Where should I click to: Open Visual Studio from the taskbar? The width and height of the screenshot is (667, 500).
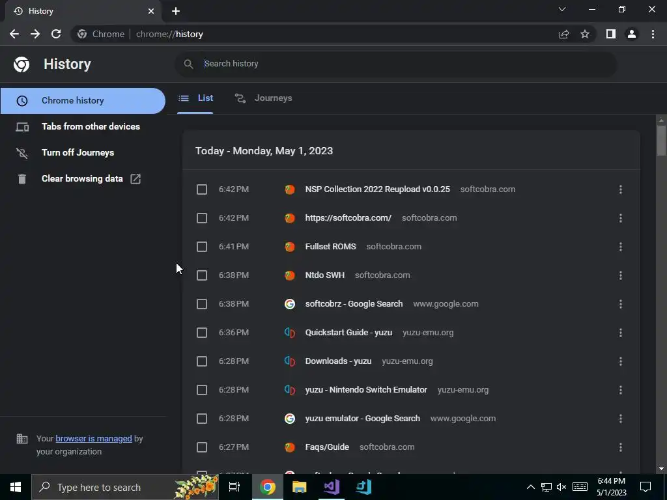tap(332, 487)
